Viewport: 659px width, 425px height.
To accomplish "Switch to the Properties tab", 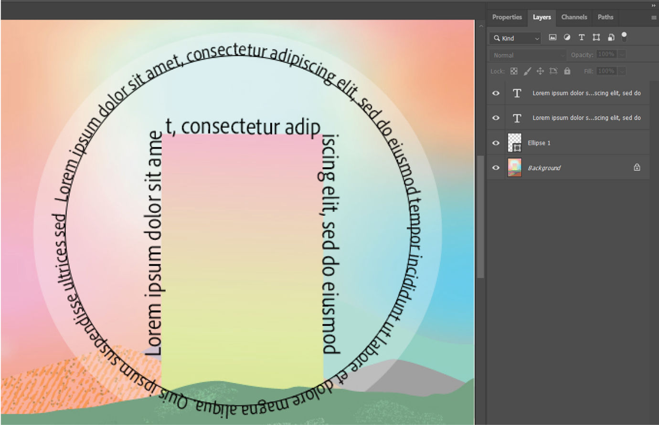I will coord(507,17).
